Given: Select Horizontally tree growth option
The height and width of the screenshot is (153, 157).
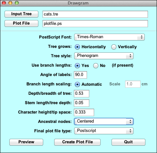Looking at the screenshot, I should pos(77,47).
